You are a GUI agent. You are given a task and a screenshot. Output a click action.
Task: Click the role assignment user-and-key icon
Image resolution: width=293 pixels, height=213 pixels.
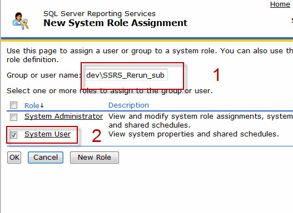click(21, 21)
